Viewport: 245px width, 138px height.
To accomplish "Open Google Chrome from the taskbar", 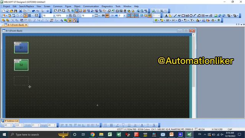I will click(92, 135).
